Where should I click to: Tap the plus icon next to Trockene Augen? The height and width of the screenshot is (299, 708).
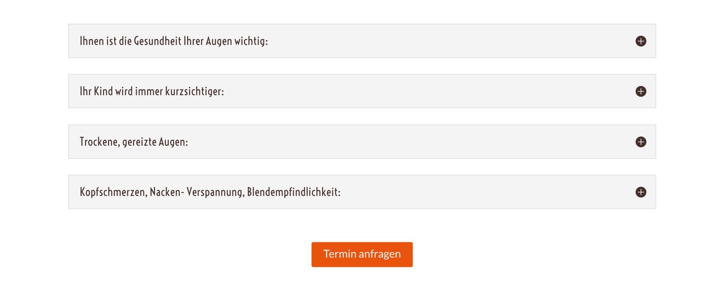(640, 142)
